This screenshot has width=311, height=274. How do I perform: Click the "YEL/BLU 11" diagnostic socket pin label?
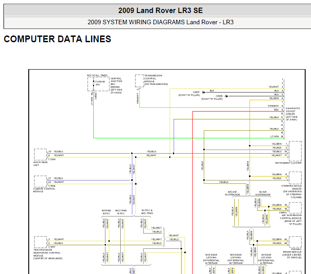(276, 117)
